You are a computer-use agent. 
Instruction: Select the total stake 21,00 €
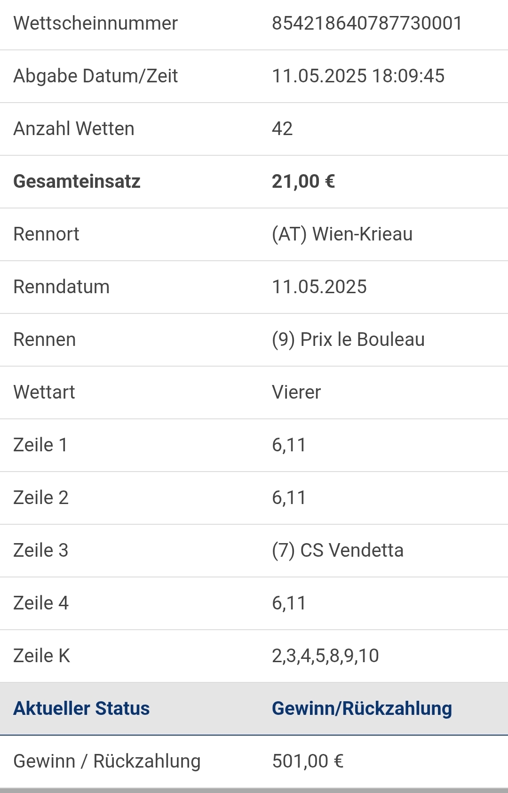coord(303,181)
